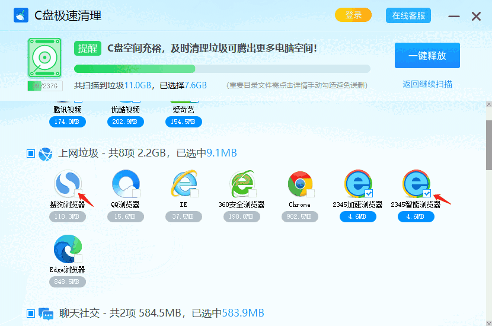The height and width of the screenshot is (326, 492).
Task: Click the Edge浏览器 label
Action: (68, 270)
